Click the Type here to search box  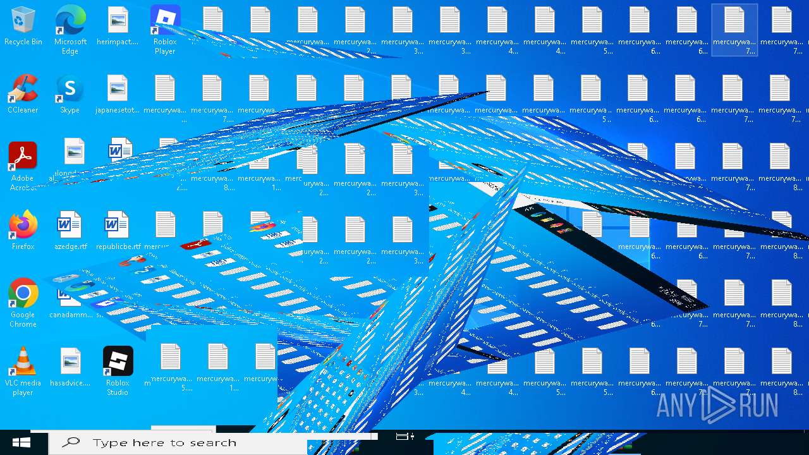tap(178, 443)
